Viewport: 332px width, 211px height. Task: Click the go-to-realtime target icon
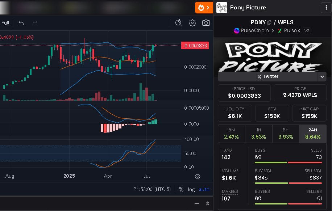point(197,177)
